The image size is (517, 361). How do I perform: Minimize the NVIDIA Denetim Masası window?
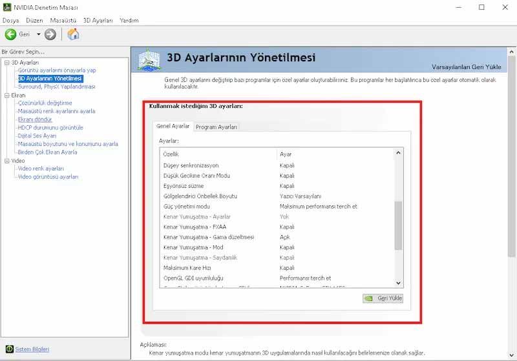point(459,7)
